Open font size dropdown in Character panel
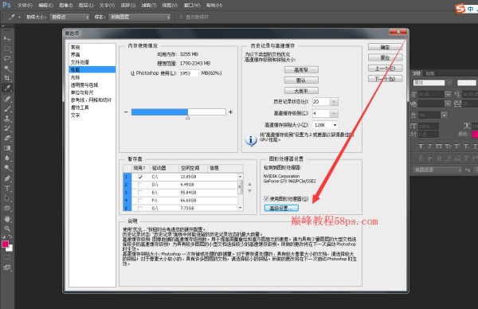The width and height of the screenshot is (478, 309). [x=448, y=95]
